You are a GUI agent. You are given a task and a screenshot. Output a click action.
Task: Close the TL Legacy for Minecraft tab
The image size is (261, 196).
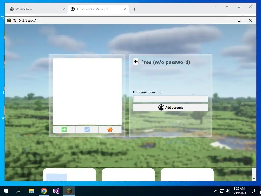tap(124, 9)
